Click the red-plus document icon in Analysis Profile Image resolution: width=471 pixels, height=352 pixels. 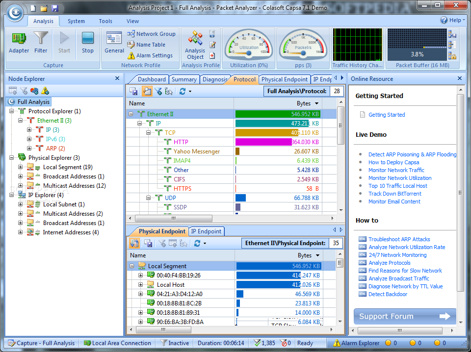tap(212, 55)
